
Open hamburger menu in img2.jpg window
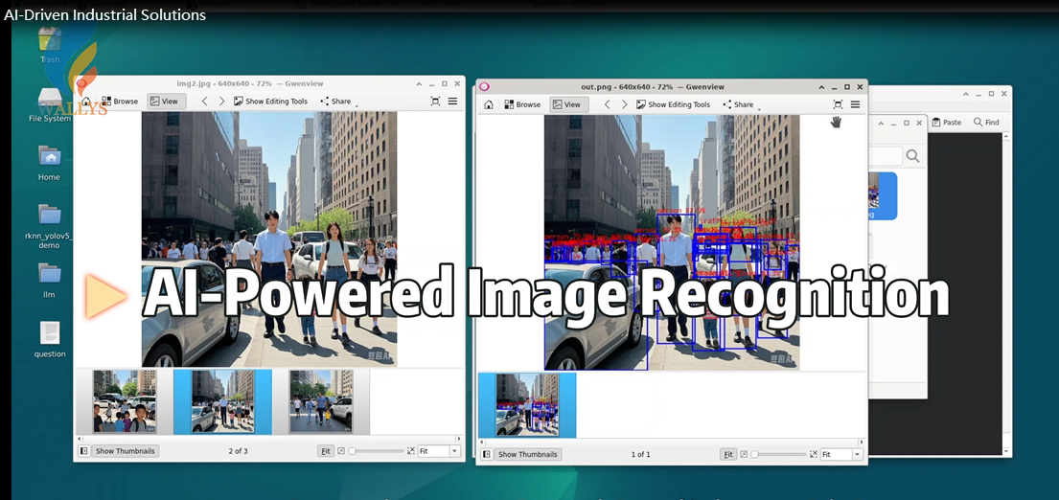[x=452, y=102]
